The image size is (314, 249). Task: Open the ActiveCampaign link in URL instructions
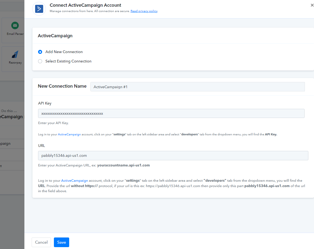(x=75, y=181)
